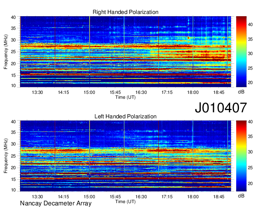Click the 40 dB value on upper colorbar
The image size is (257, 208).
(250, 24)
